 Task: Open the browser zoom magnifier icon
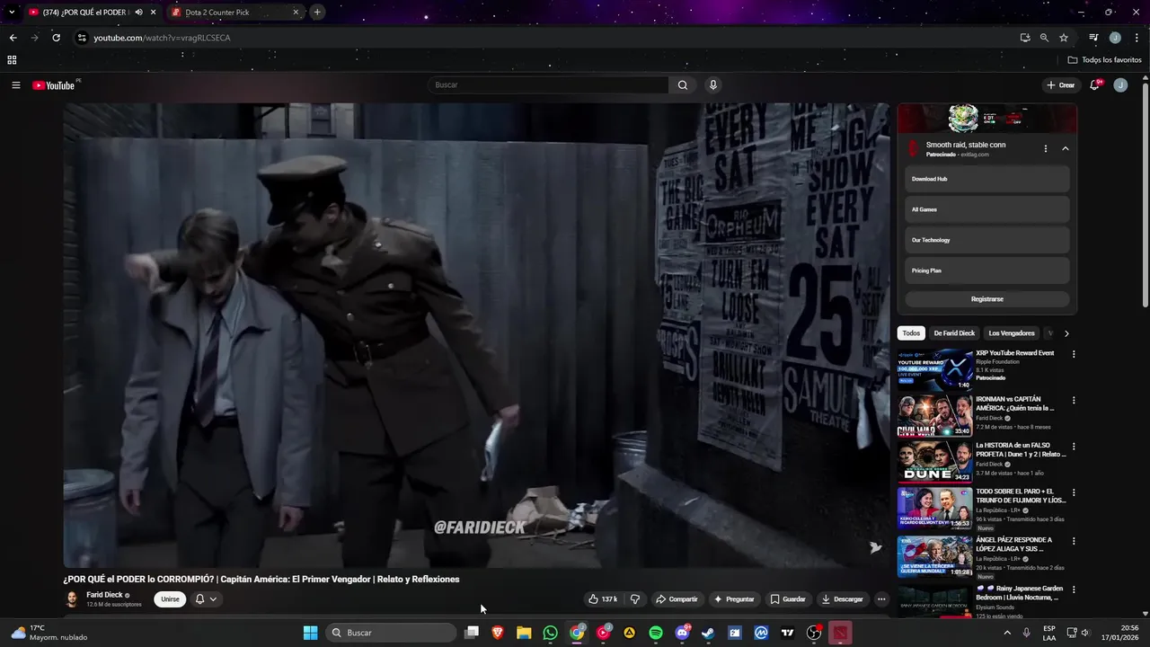[x=1044, y=38]
